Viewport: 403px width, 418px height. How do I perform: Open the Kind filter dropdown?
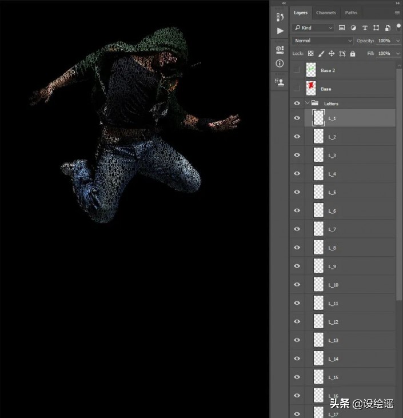(313, 27)
